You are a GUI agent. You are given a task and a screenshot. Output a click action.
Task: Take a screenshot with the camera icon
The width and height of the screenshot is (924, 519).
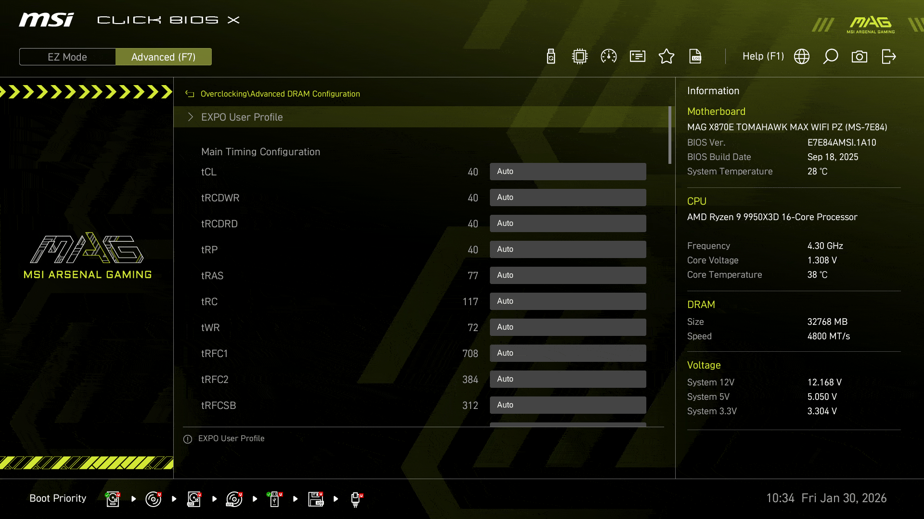pyautogui.click(x=860, y=56)
